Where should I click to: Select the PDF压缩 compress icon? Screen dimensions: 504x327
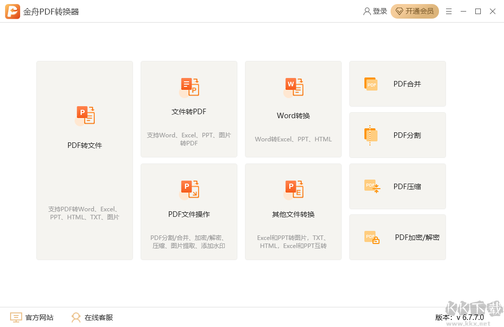pyautogui.click(x=371, y=186)
